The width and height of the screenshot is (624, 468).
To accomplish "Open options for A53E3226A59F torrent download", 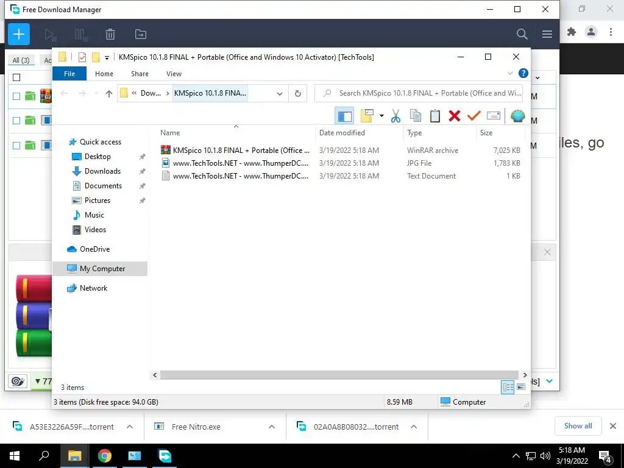I will [x=130, y=427].
